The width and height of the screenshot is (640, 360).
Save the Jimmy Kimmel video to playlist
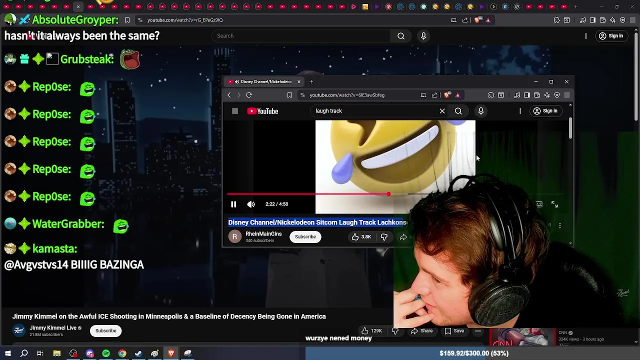[454, 330]
